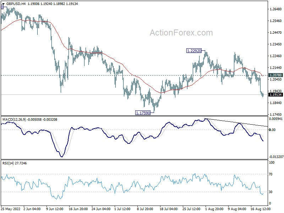This screenshot has width=284, height=213.
Task: Select the MACD(12,26,9) indicator label
Action: [x=14, y=120]
